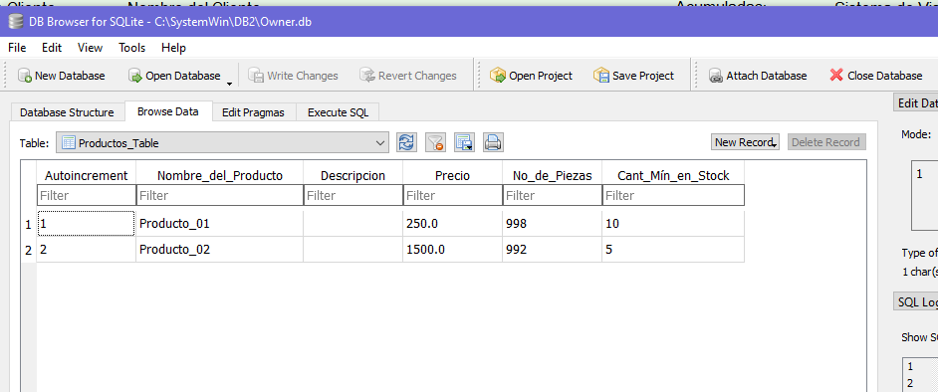938x392 pixels.
Task: Click the Precio column filter field
Action: tap(453, 195)
